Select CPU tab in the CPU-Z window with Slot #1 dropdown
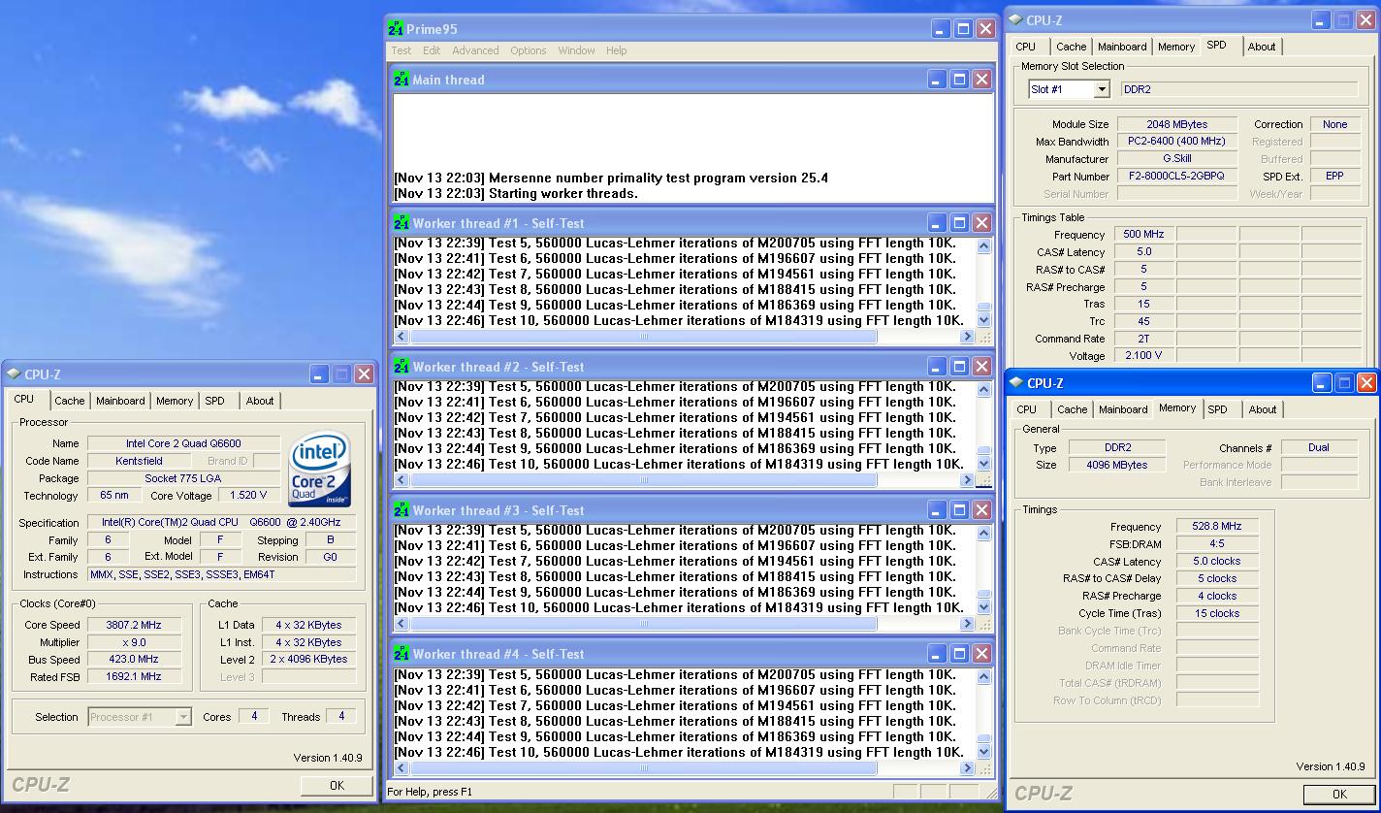This screenshot has height=813, width=1381. [1026, 47]
